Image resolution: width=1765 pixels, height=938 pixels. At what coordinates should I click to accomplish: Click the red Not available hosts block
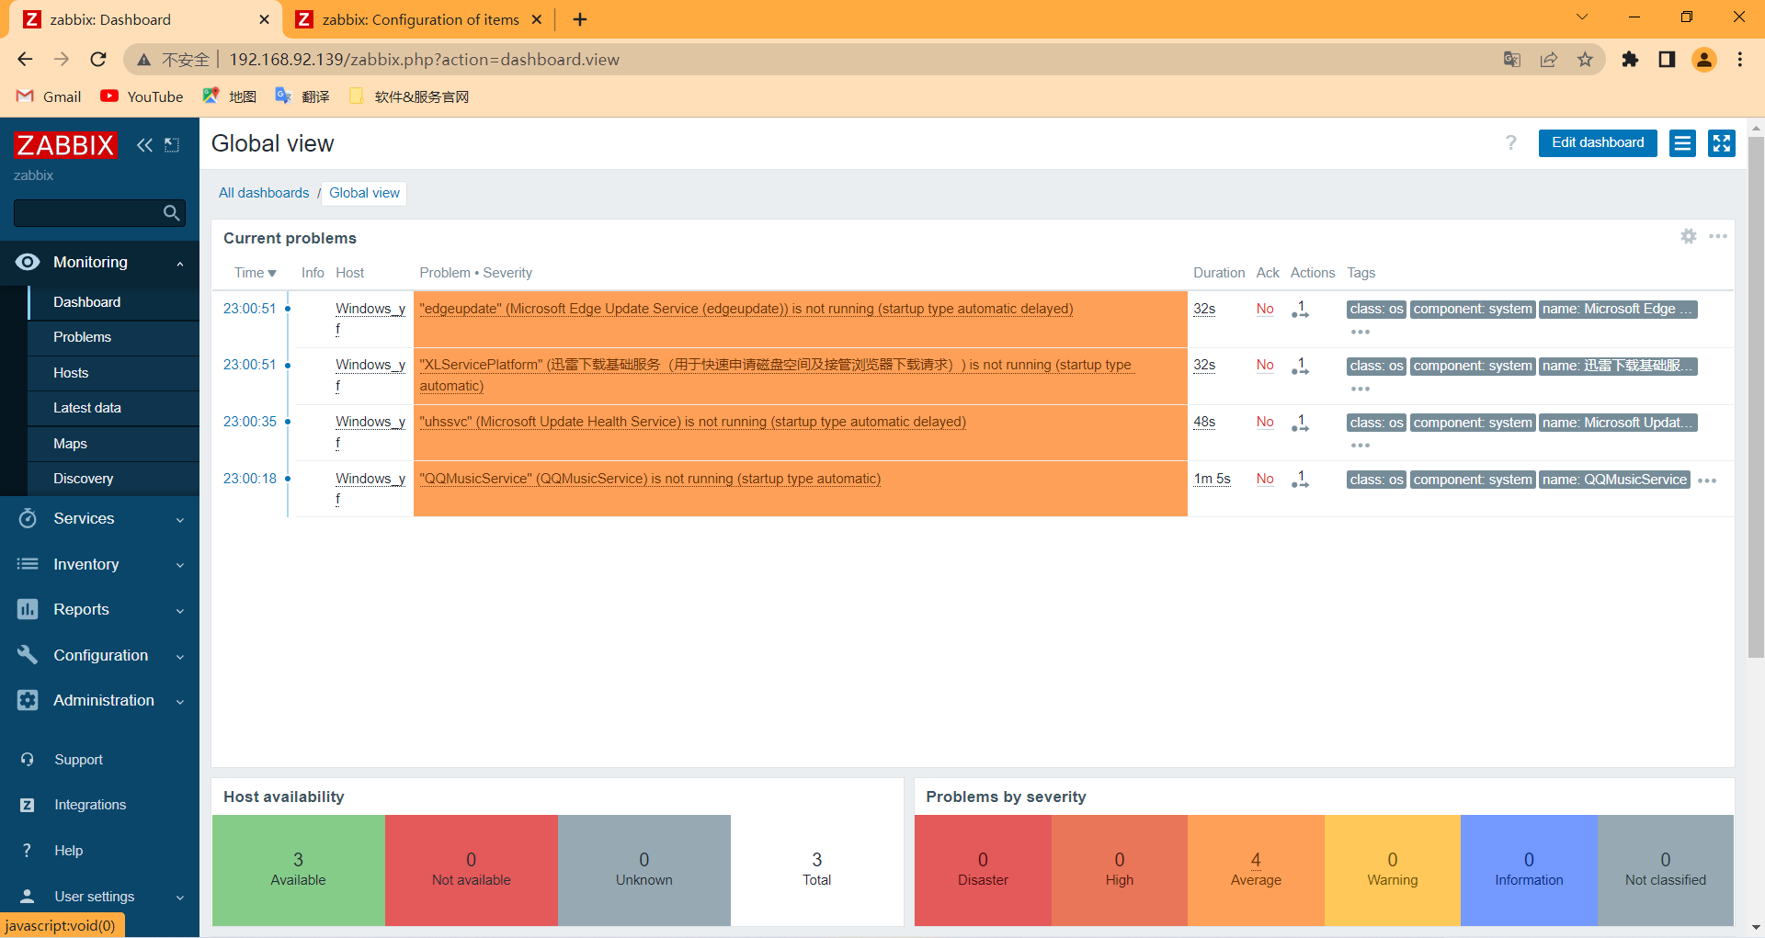tap(472, 870)
